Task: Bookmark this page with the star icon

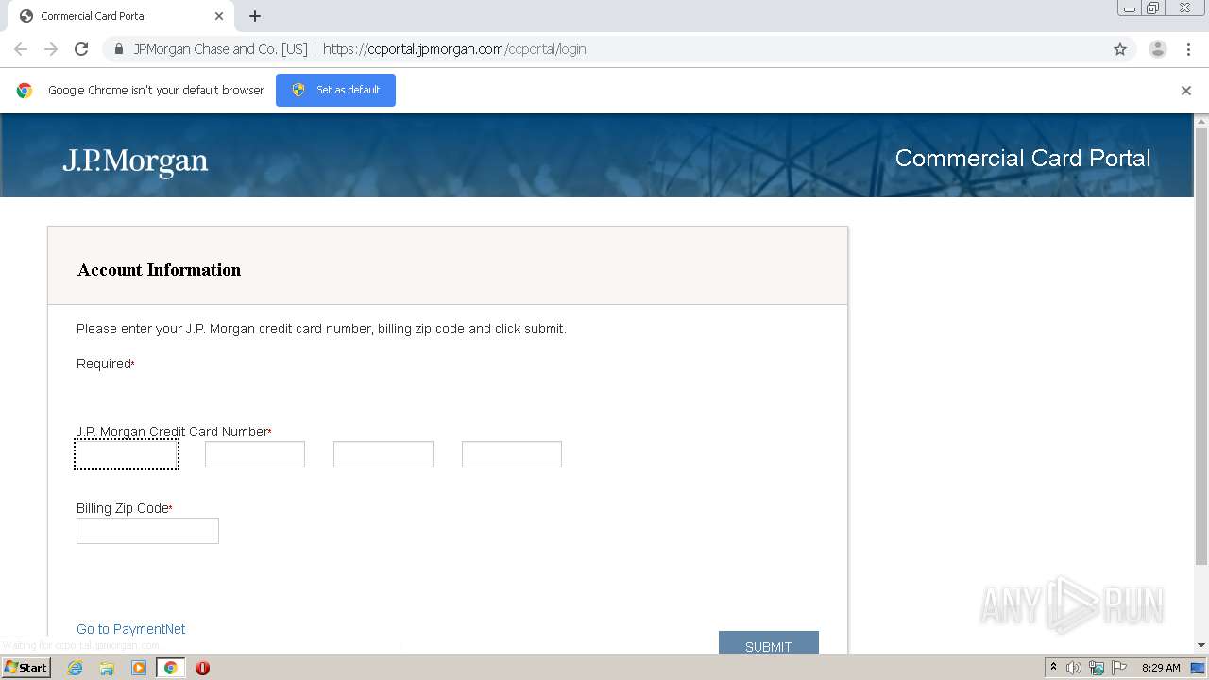Action: coord(1120,49)
